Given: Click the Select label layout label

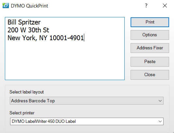Looking at the screenshot, I should pos(26,92).
